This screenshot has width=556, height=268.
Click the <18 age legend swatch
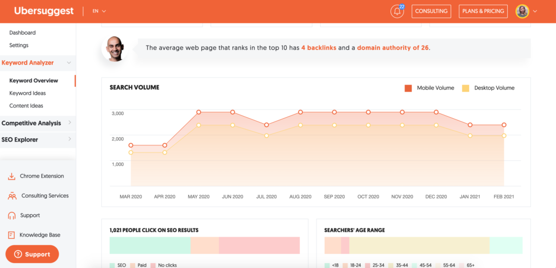[327, 265]
